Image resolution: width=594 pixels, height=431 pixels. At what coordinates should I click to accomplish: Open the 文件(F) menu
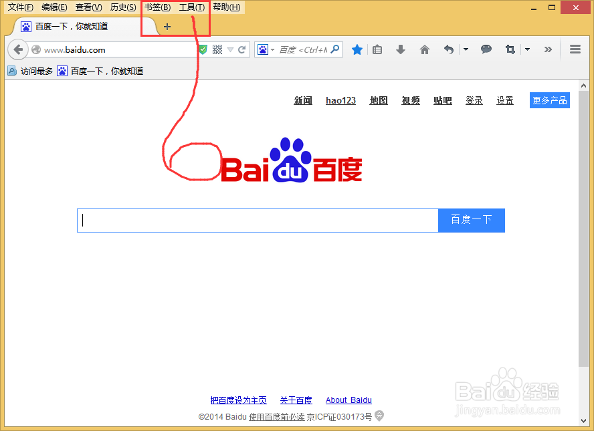click(21, 7)
